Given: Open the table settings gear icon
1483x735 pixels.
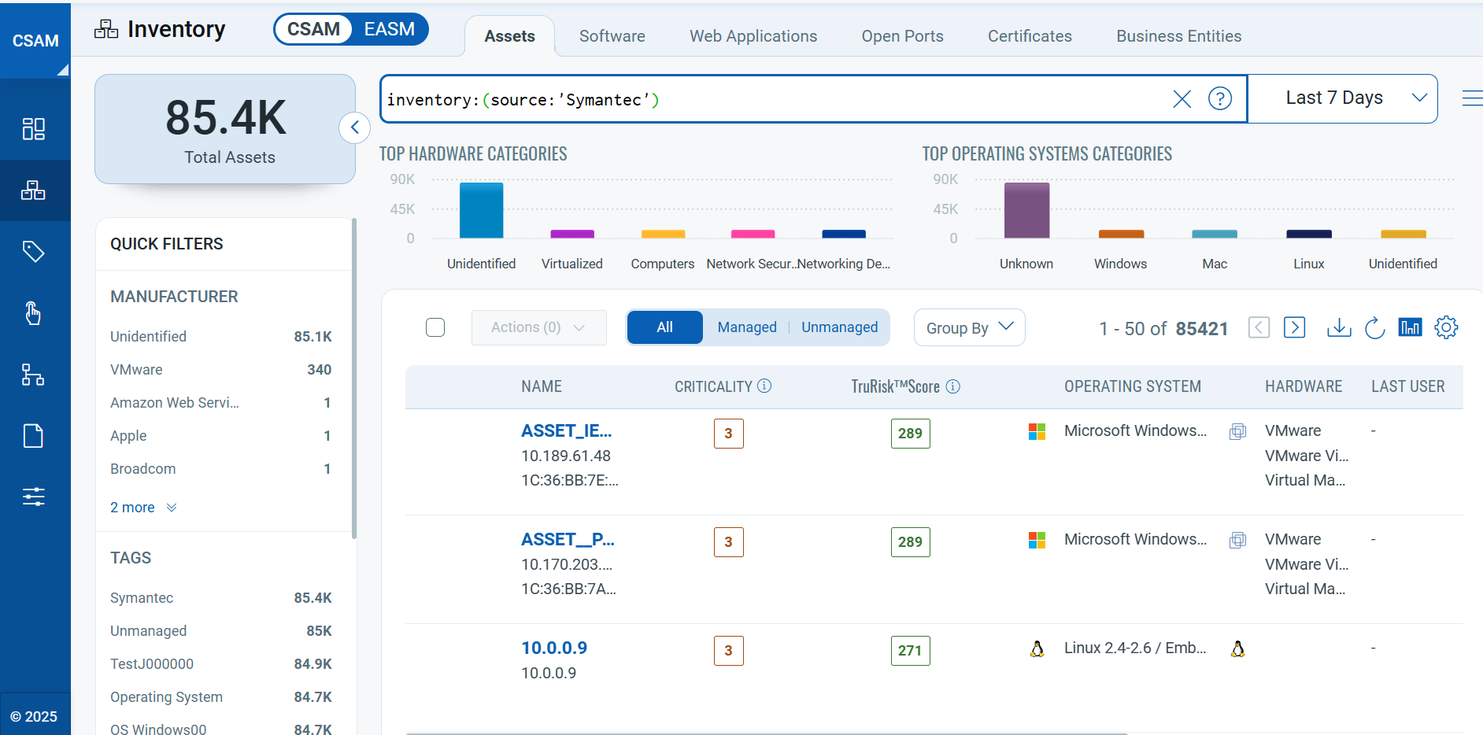Looking at the screenshot, I should (x=1446, y=327).
